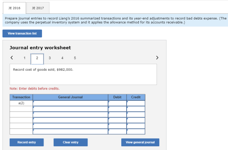Open View general journal

[140, 142]
